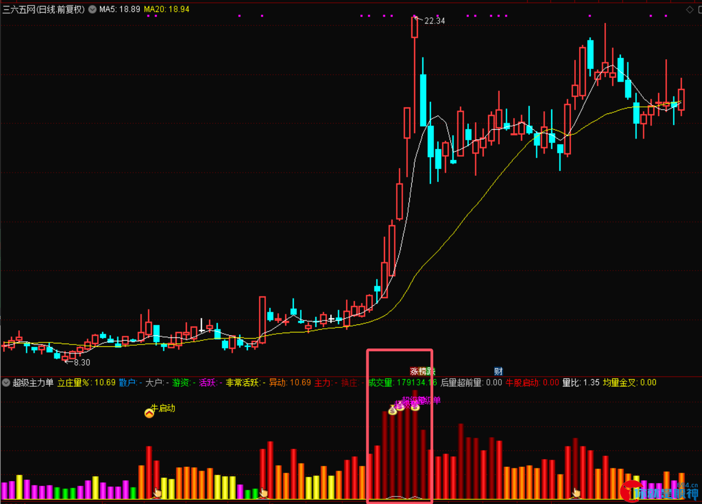
Task: Open the red 涨 badge
Action: tap(414, 371)
